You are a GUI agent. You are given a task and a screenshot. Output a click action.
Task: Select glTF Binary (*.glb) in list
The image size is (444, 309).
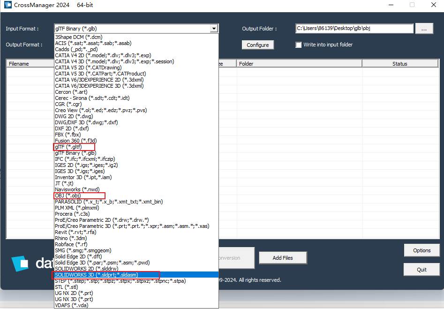pyautogui.click(x=136, y=153)
